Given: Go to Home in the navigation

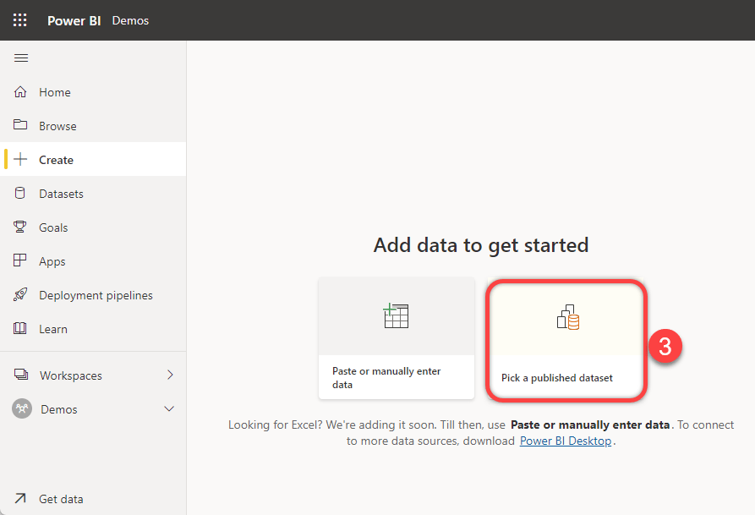Looking at the screenshot, I should tap(93, 92).
